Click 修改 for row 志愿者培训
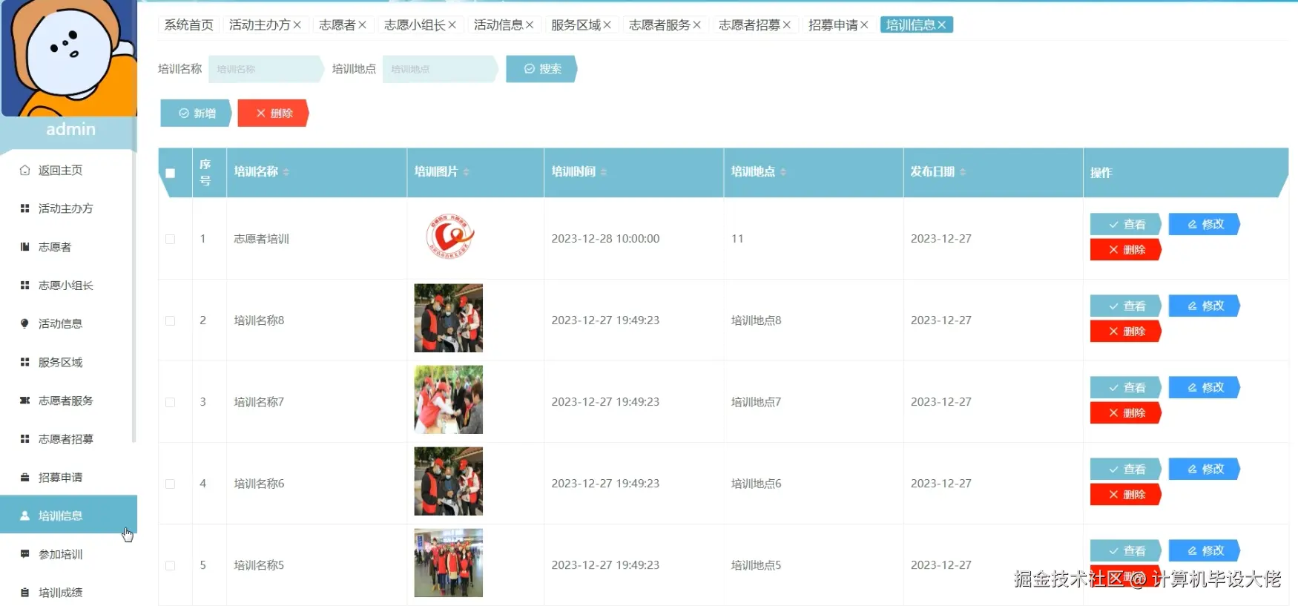This screenshot has width=1298, height=606. click(1205, 224)
